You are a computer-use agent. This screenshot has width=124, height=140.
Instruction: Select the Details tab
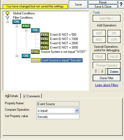coord(12,96)
